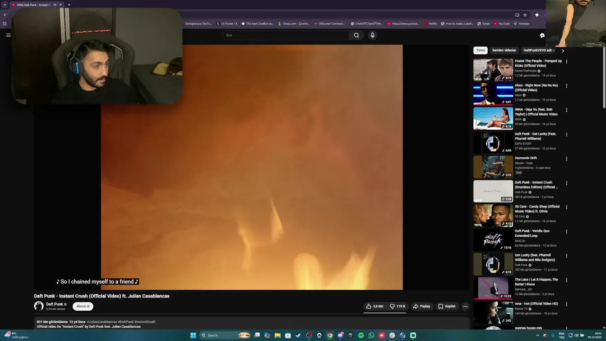Open Akon Right Now thumbnail
606x341 pixels.
(x=493, y=94)
